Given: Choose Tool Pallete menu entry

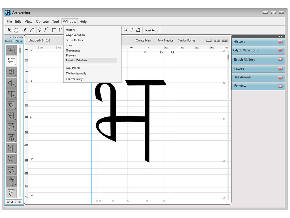Looking at the screenshot, I should (x=73, y=68).
